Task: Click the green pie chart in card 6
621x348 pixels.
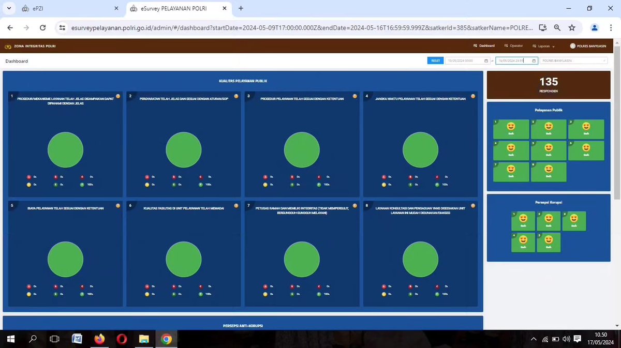Action: tap(184, 259)
